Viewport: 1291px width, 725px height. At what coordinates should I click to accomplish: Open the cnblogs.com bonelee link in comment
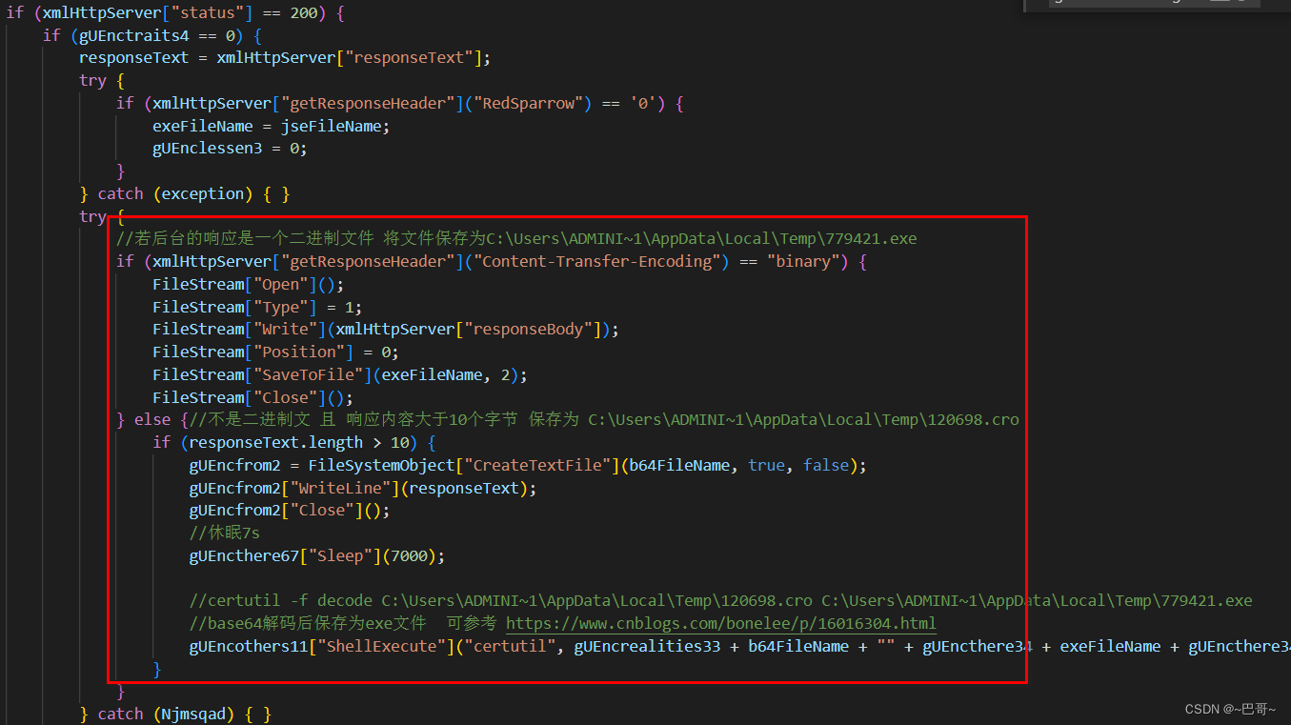point(720,624)
